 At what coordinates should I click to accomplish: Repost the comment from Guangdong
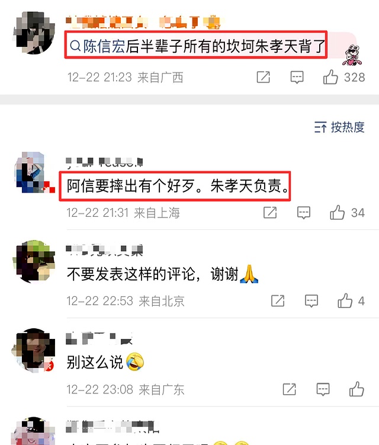coord(290,389)
